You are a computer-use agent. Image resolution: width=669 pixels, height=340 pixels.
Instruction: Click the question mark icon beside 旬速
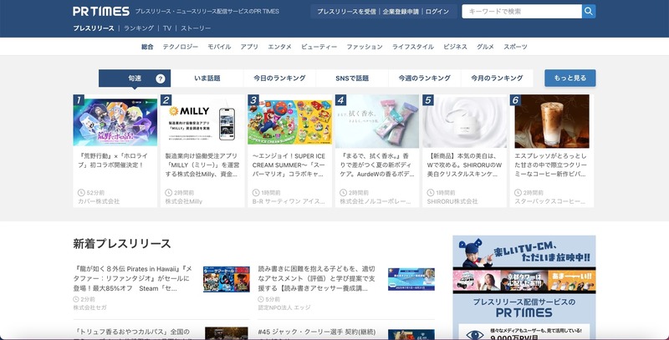161,79
